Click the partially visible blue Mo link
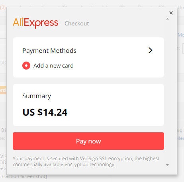Viewport: 184px width, 182px height. pyautogui.click(x=181, y=35)
